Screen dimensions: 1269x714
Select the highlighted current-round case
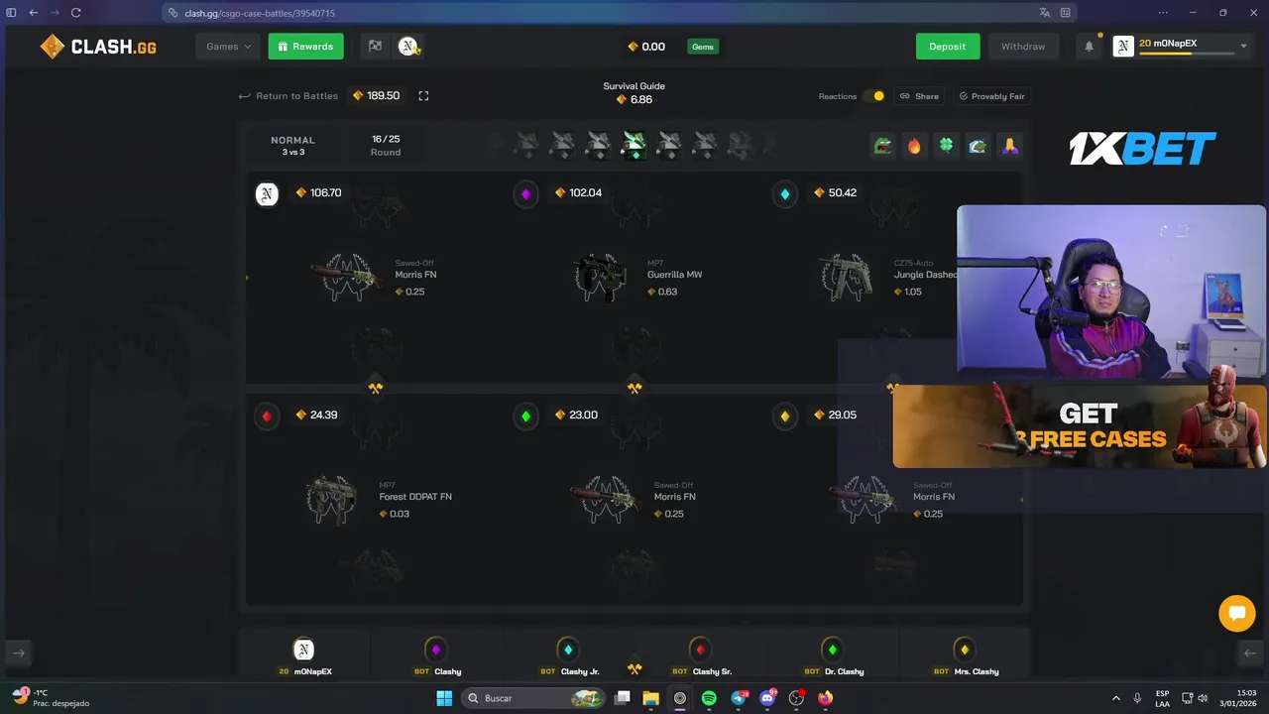click(634, 145)
